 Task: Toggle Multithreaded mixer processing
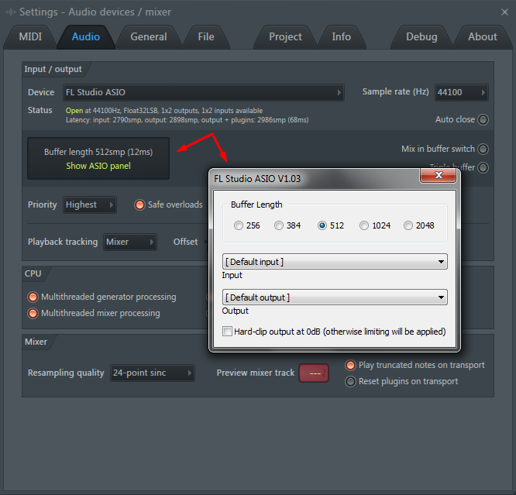pyautogui.click(x=33, y=313)
